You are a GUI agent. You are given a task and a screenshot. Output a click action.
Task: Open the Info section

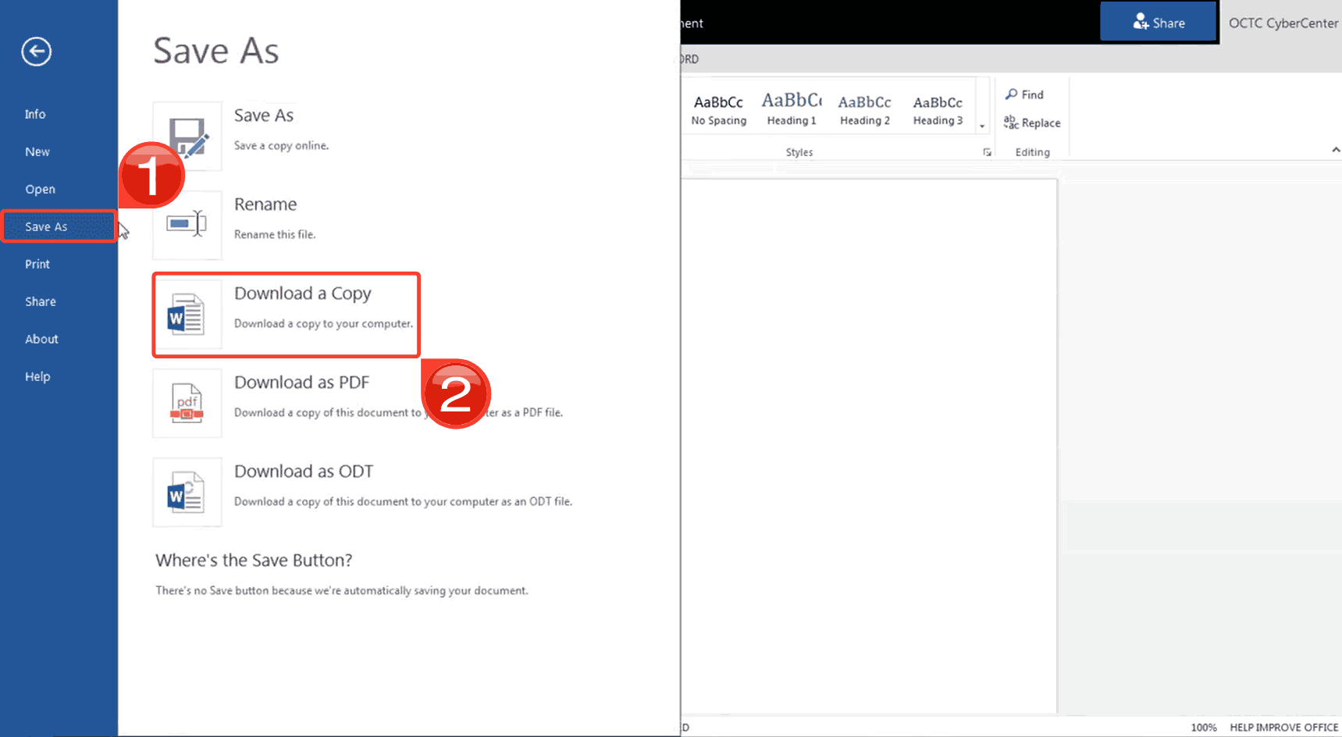(35, 114)
